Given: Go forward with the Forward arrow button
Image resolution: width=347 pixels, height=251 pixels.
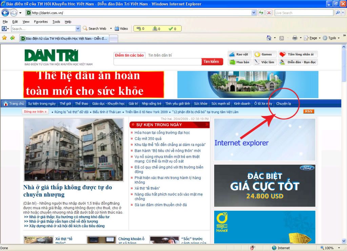Looking at the screenshot, I should [x=14, y=13].
